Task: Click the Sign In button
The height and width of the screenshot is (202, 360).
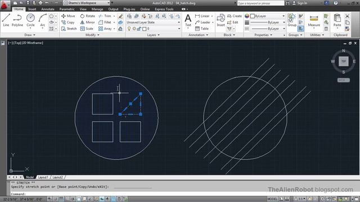Action: pyautogui.click(x=300, y=3)
